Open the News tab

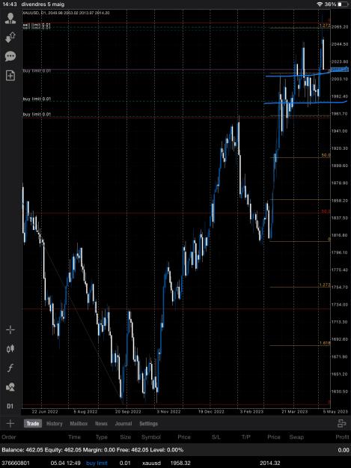tap(101, 424)
